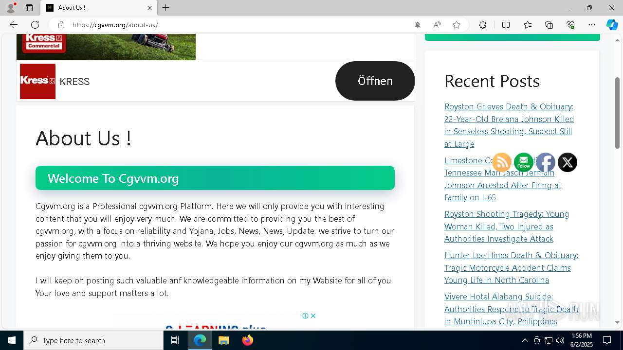Screen dimensions: 623x350
Task: Click scrollbar up arrow
Action: (x=618, y=39)
